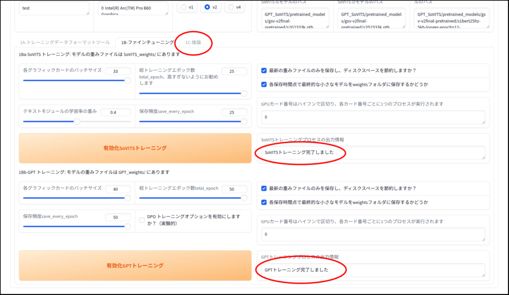Click the SoVITS 保存頻度save_every_epoch slider
Image resolution: width=509 pixels, height=295 pixels.
pos(191,121)
